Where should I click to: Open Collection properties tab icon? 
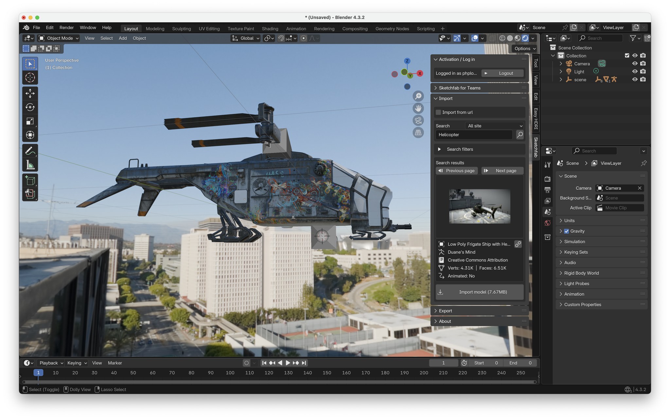[547, 237]
